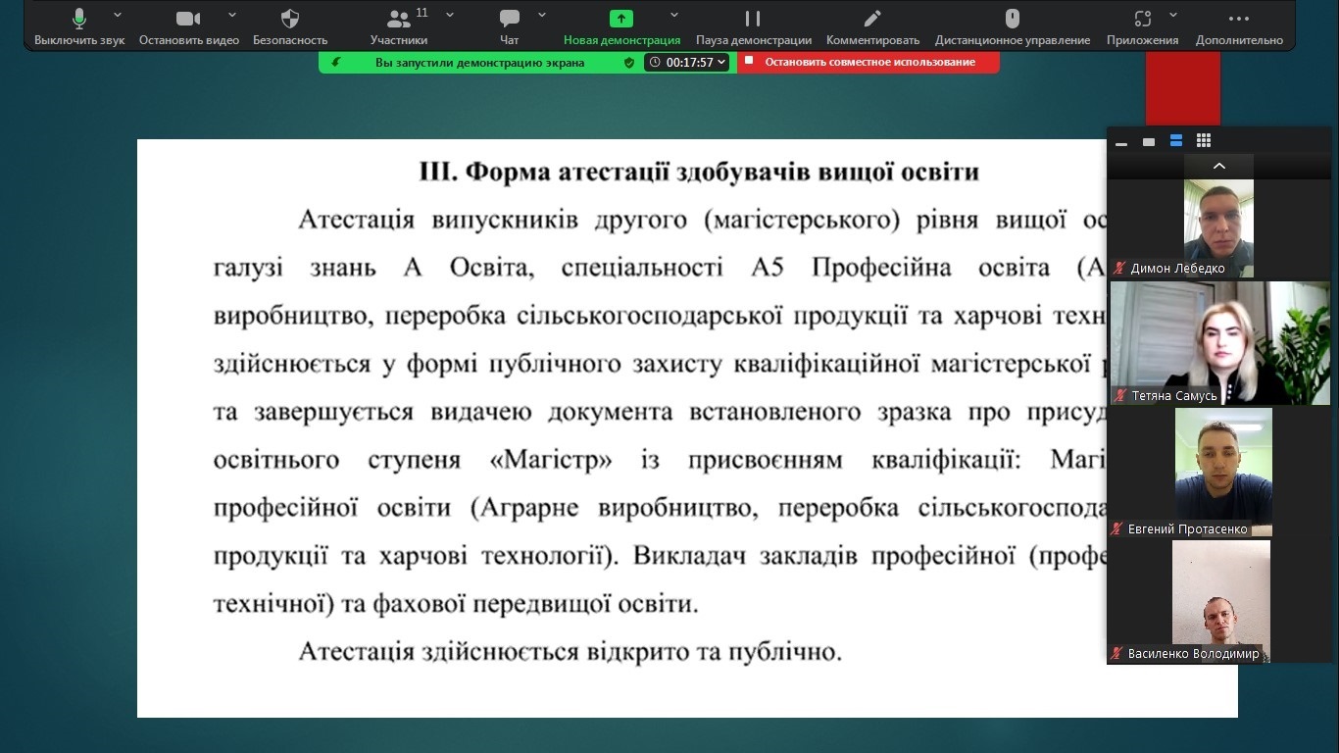Open the Annotate pencil tool
Image resolution: width=1339 pixels, height=753 pixels.
(872, 20)
